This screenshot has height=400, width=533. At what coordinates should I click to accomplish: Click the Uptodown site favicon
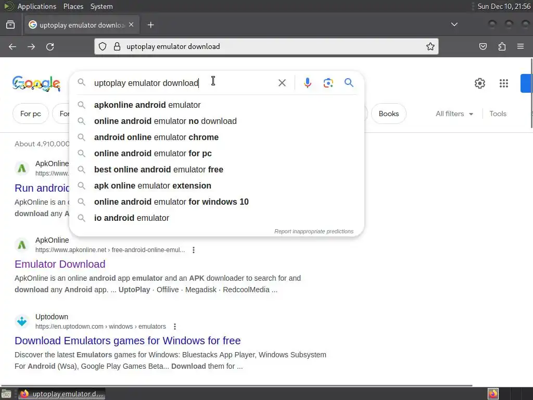coord(22,321)
